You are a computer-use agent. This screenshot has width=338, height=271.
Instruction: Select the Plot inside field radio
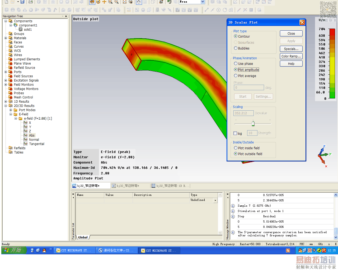tap(236, 148)
